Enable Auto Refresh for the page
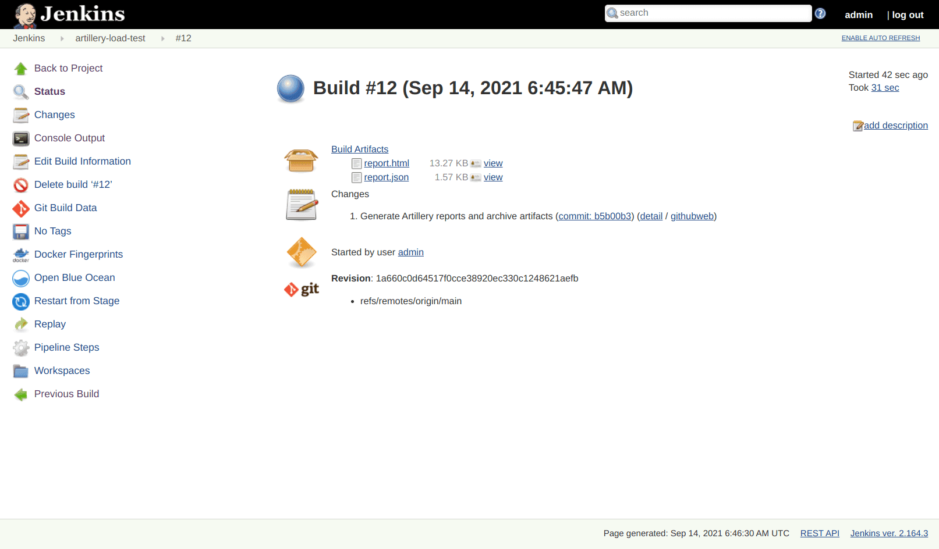This screenshot has width=939, height=549. click(x=880, y=38)
